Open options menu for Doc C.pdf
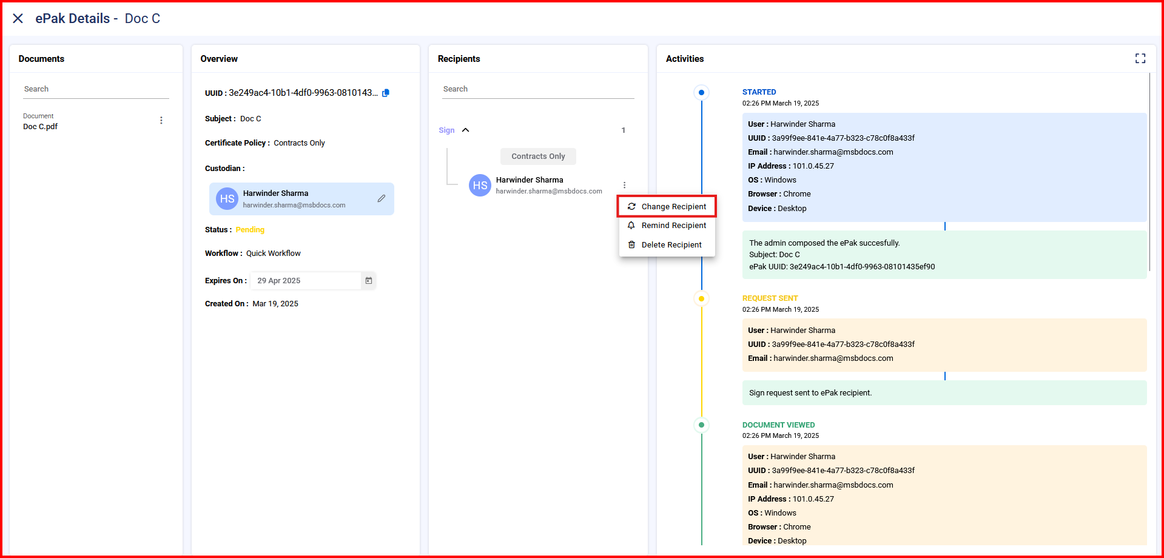The height and width of the screenshot is (558, 1164). click(161, 121)
